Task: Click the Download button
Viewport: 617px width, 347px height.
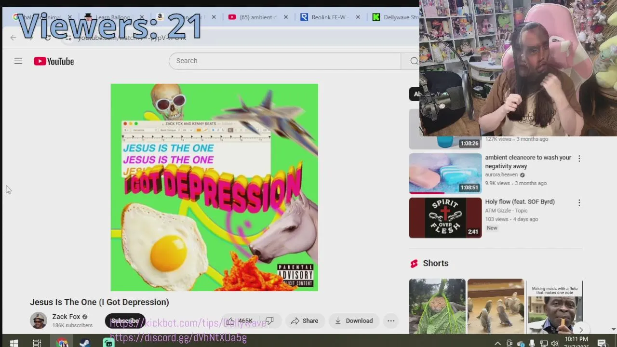Action: pos(354,321)
